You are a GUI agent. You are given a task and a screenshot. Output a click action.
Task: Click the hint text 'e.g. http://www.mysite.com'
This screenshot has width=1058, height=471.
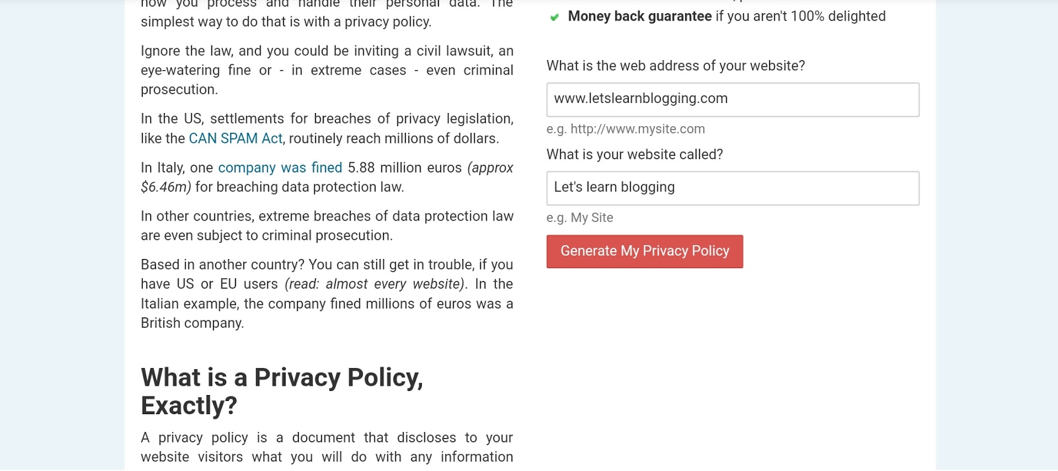click(x=626, y=129)
